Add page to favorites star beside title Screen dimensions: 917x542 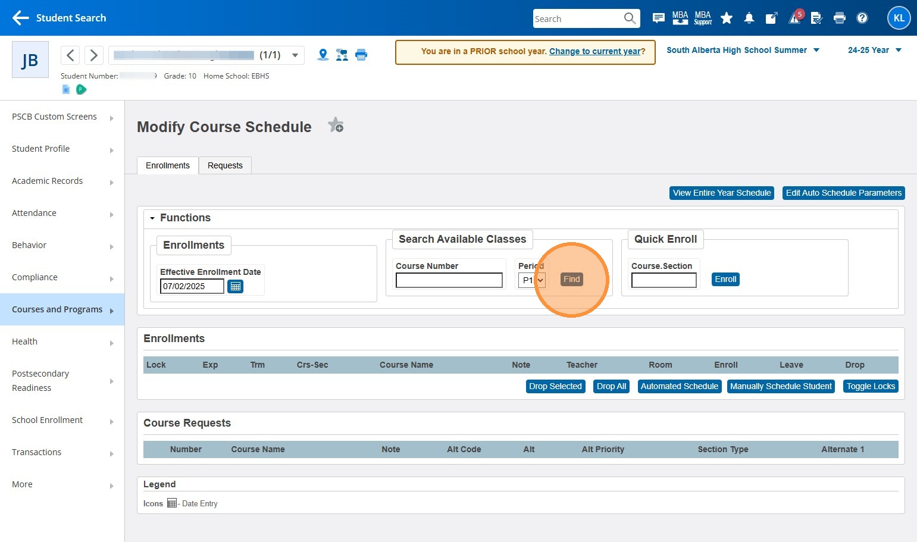[x=336, y=126]
